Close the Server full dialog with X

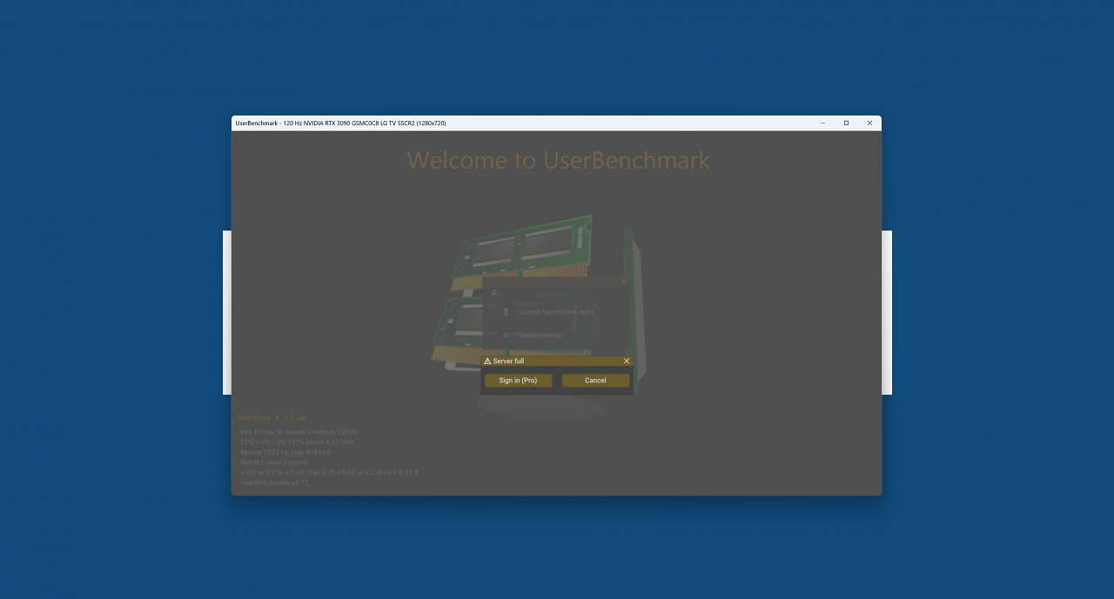626,361
